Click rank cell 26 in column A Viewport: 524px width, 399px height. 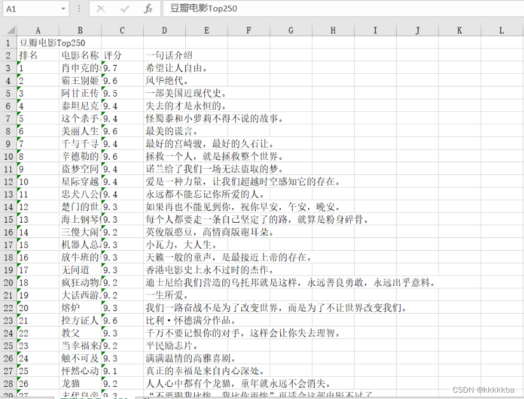click(38, 383)
